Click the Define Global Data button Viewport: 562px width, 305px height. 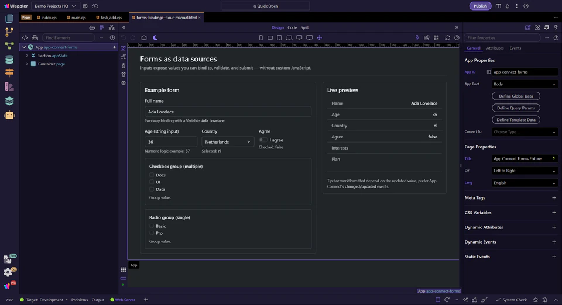(x=516, y=96)
